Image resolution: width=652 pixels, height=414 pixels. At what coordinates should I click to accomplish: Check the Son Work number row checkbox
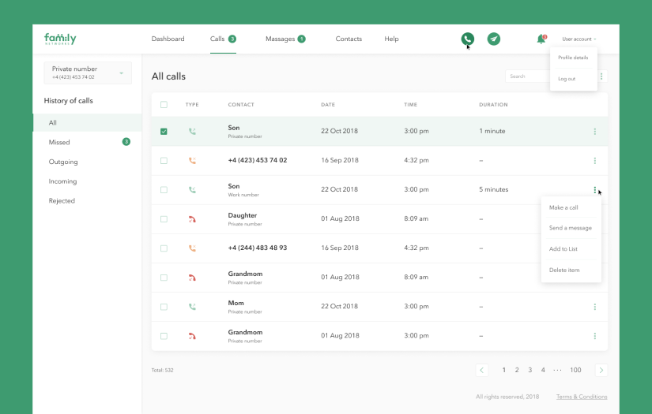(164, 189)
